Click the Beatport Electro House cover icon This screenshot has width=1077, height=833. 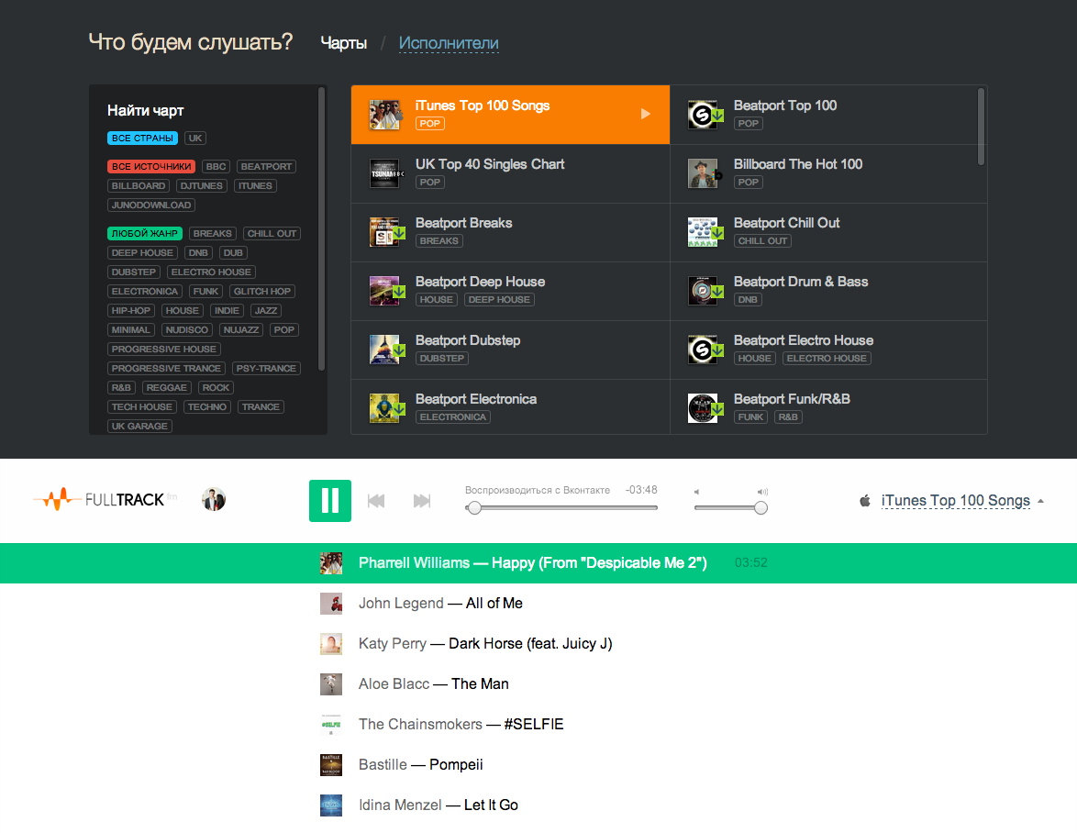(703, 350)
